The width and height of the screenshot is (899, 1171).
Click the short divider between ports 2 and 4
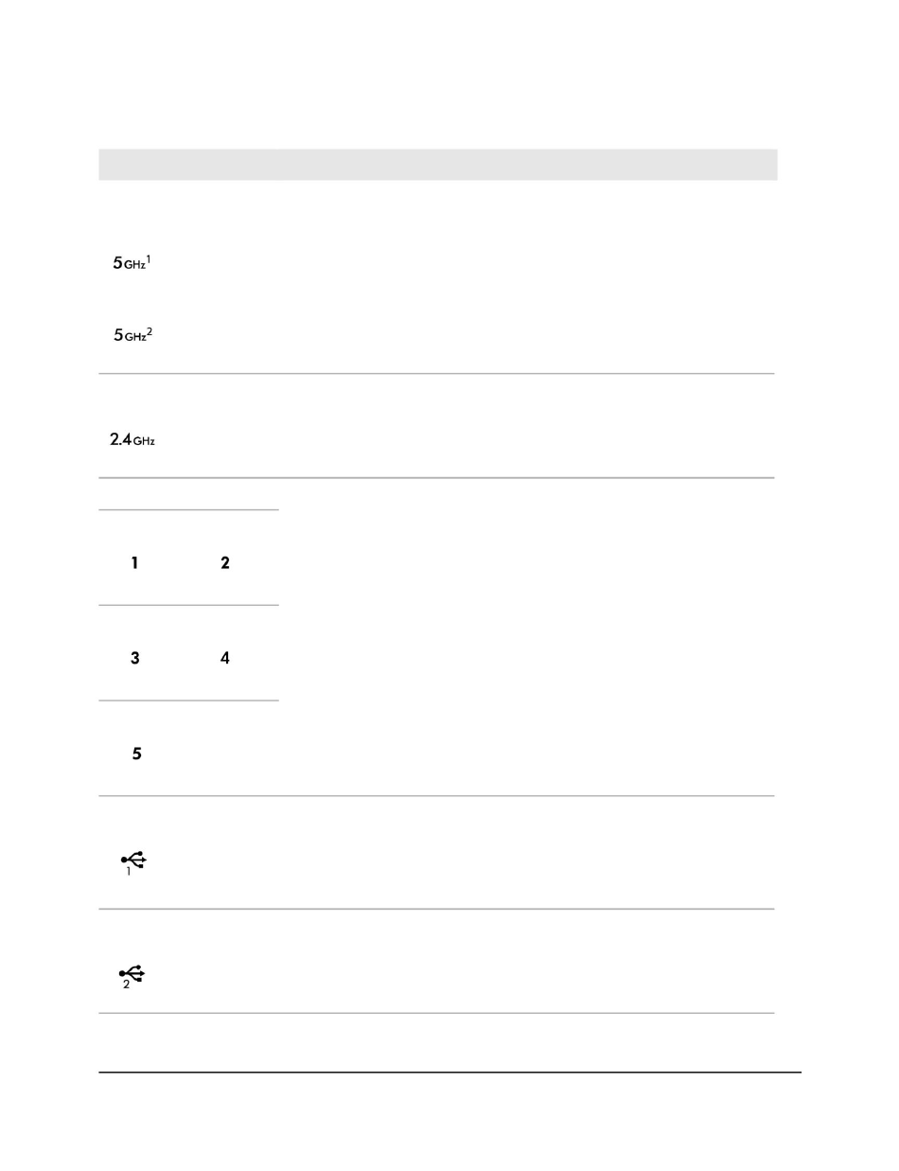coord(189,605)
